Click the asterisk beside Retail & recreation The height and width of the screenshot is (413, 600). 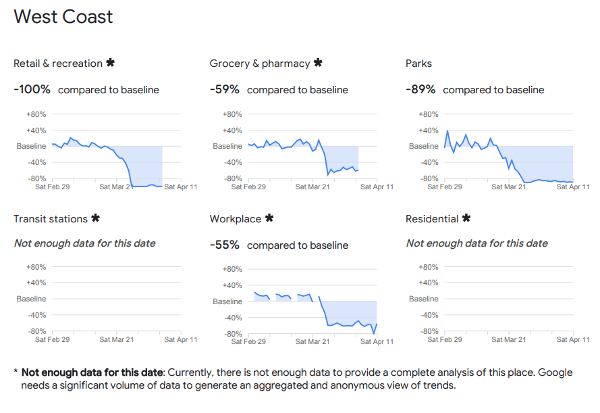click(111, 63)
